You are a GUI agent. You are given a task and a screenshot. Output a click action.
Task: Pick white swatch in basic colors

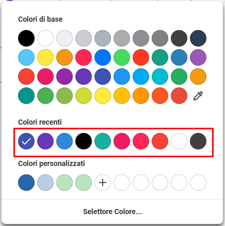click(x=45, y=38)
